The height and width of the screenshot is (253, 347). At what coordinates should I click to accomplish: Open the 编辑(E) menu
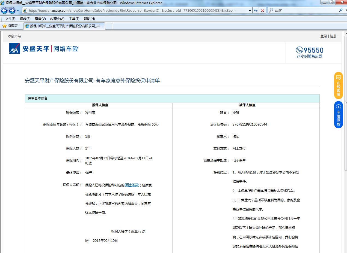pyautogui.click(x=25, y=19)
